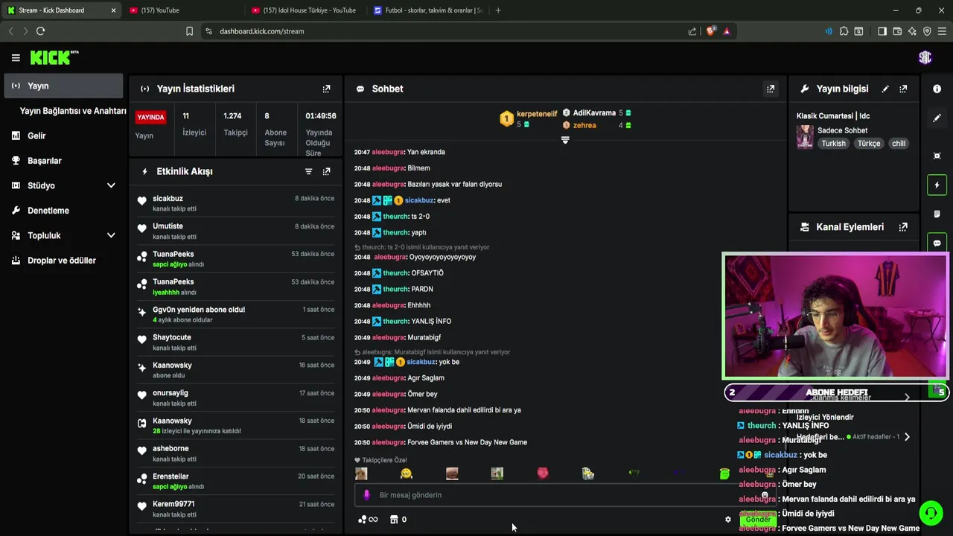Collapse the pinned gifters bar arrow in chat
The image size is (953, 536).
click(565, 140)
